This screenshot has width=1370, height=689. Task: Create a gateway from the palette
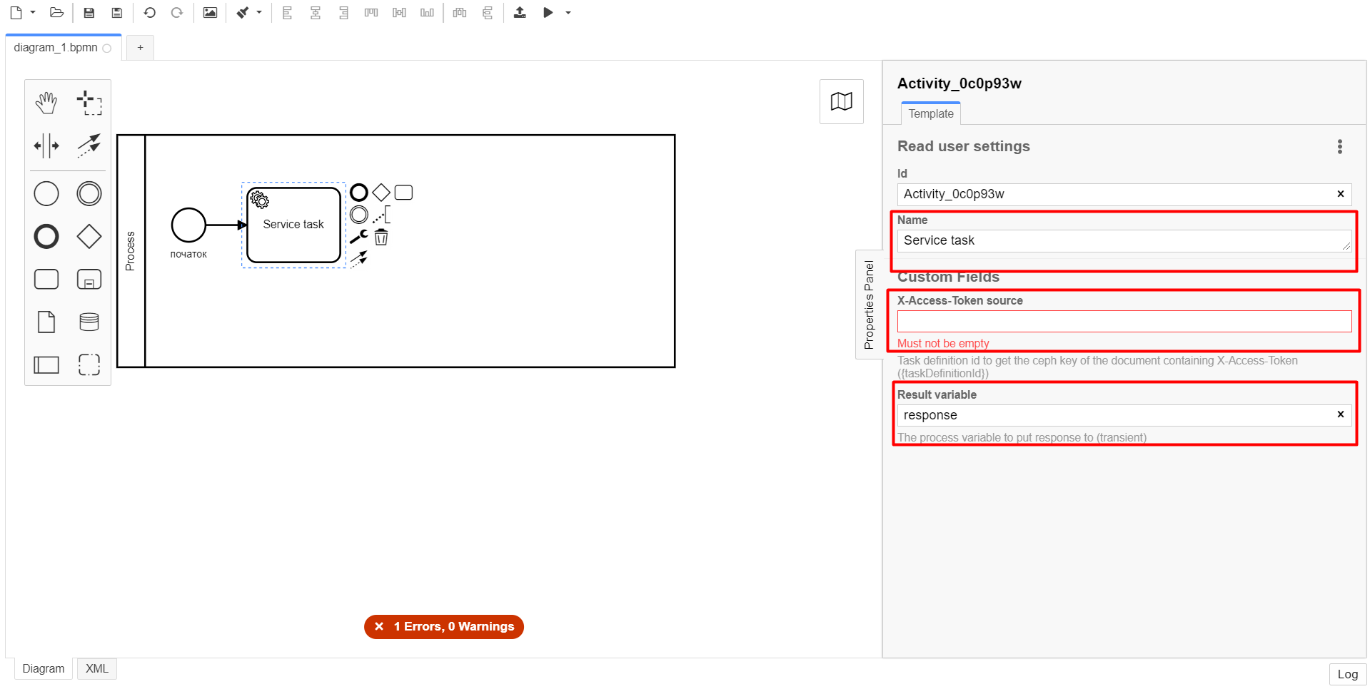(x=89, y=236)
